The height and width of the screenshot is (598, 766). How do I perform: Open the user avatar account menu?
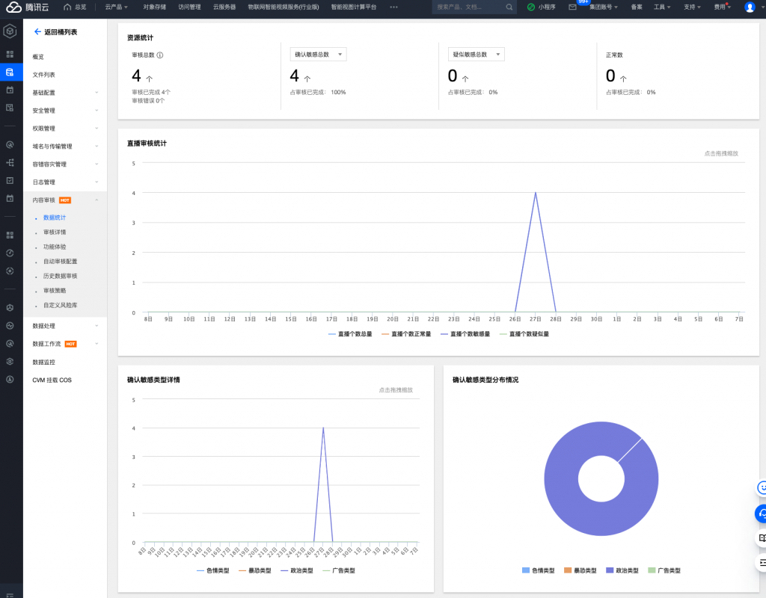click(750, 7)
